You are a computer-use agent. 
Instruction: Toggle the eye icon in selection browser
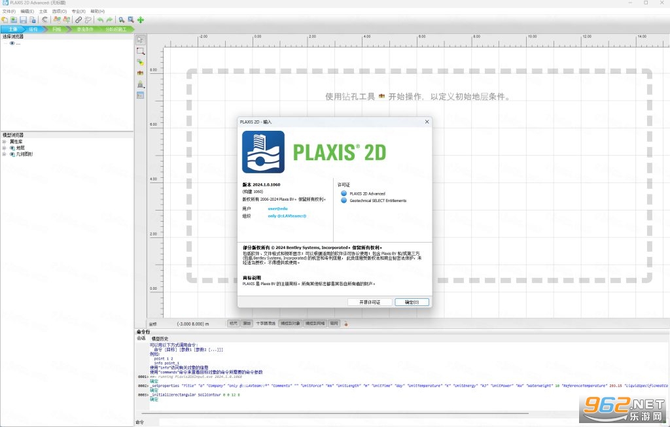coord(12,43)
